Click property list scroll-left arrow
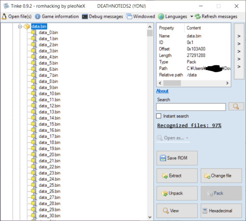The width and height of the screenshot is (246, 221). pyautogui.click(x=160, y=83)
